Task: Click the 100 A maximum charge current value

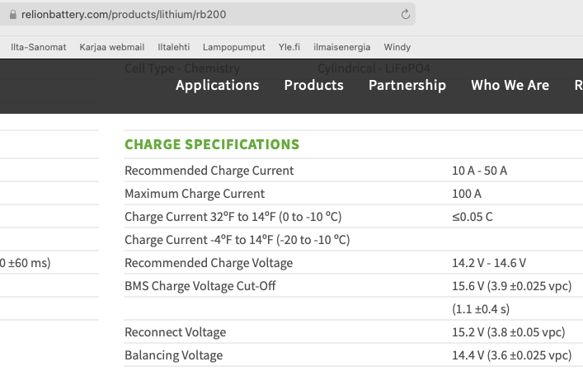Action: coord(467,194)
